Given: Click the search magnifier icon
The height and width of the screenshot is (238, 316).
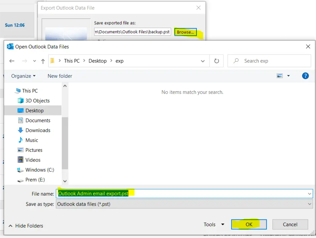Looking at the screenshot, I should 236,61.
